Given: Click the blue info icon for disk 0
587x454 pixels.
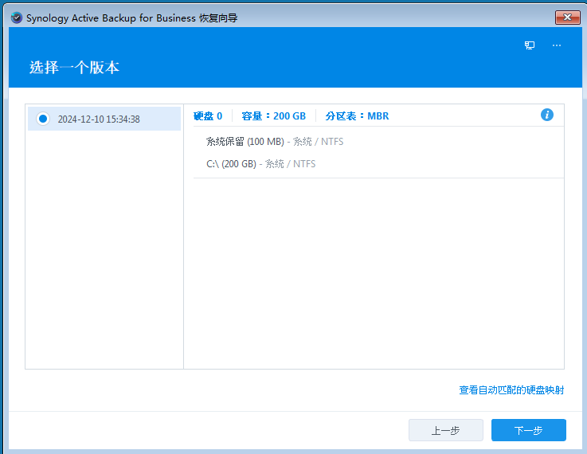Looking at the screenshot, I should [547, 115].
